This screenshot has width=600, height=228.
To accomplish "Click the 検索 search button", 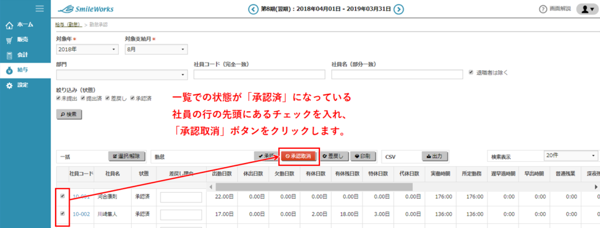I will [x=69, y=114].
